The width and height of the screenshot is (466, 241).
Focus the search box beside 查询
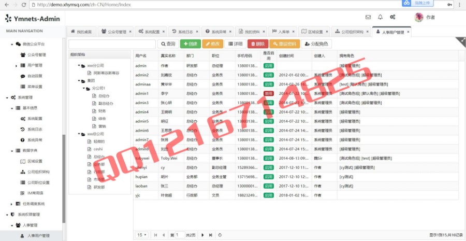click(112, 44)
